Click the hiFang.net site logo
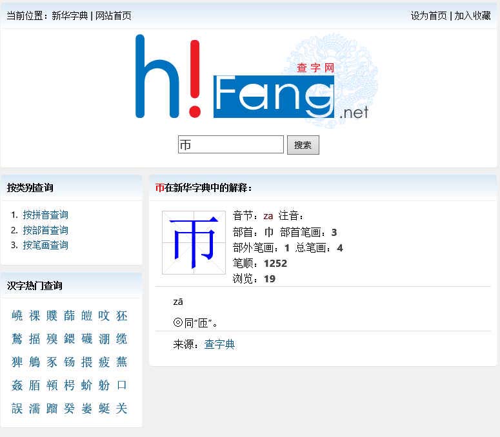This screenshot has width=500, height=437. point(257,81)
